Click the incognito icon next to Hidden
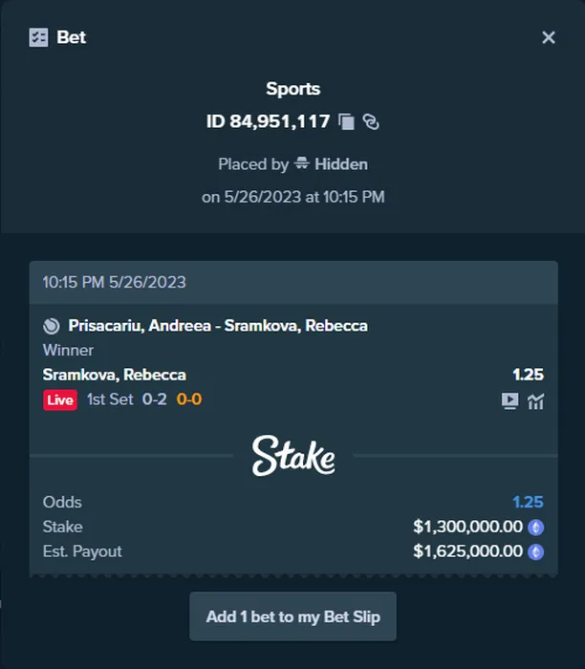 [302, 164]
